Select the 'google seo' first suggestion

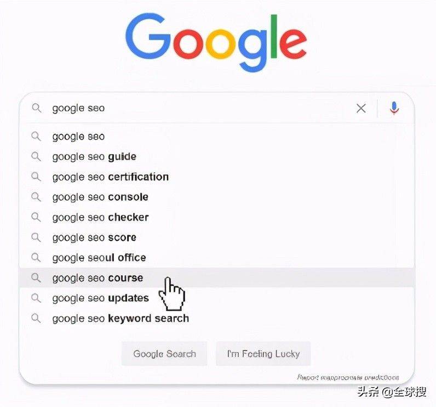tap(78, 137)
